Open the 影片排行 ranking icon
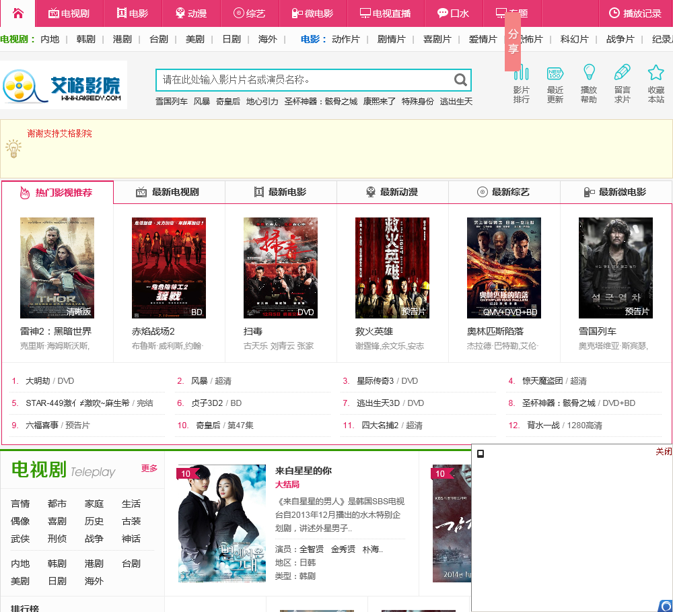 pos(521,83)
